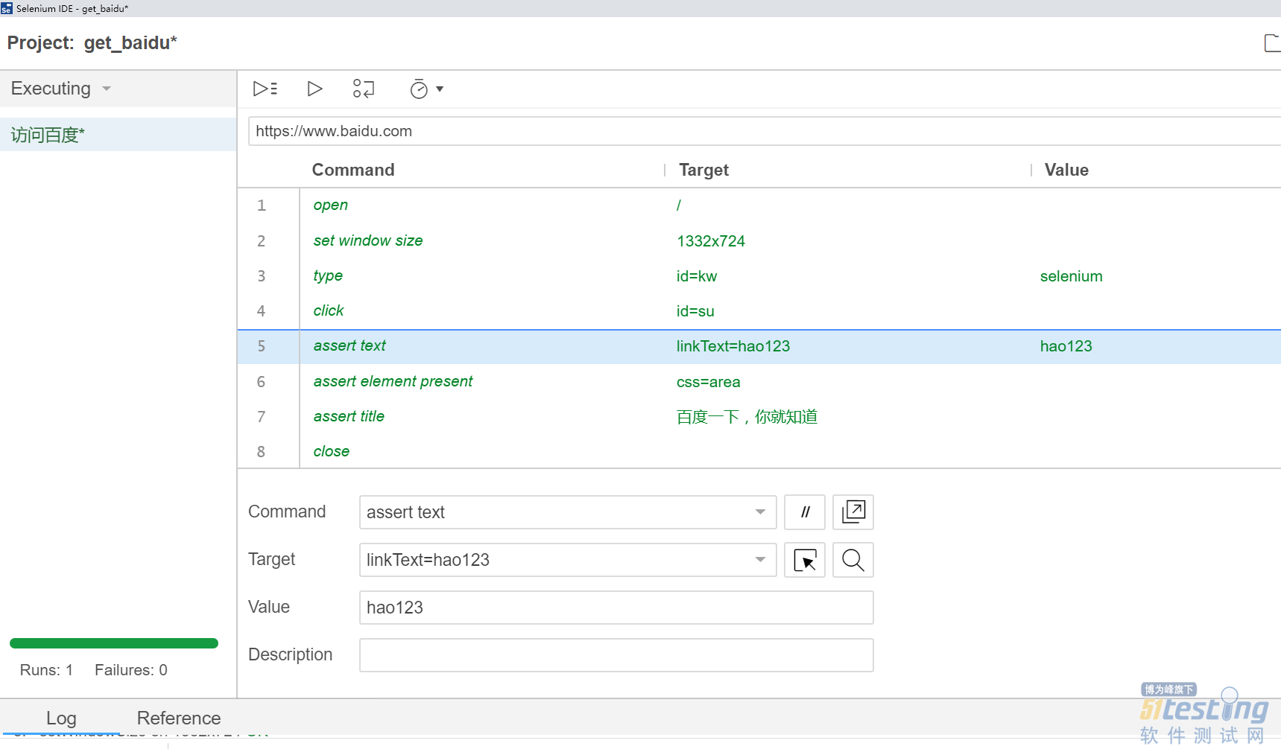Click Run current test play icon
Viewport: 1281px width, 749px height.
click(314, 89)
